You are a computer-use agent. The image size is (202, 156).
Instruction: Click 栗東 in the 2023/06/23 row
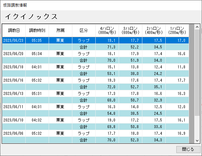60,40
